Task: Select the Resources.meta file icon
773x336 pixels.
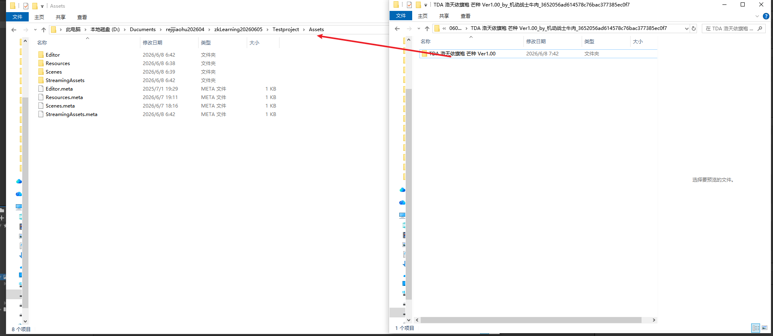Action: (x=41, y=97)
